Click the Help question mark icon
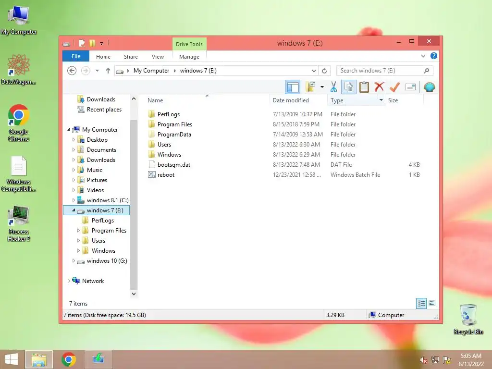This screenshot has width=492, height=369. tap(434, 56)
